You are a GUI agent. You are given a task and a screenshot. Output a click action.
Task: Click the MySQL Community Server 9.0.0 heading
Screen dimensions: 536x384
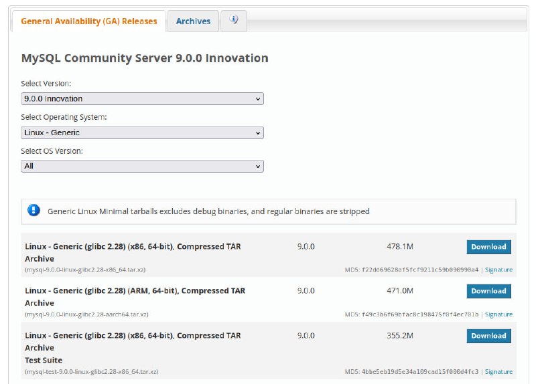click(145, 58)
